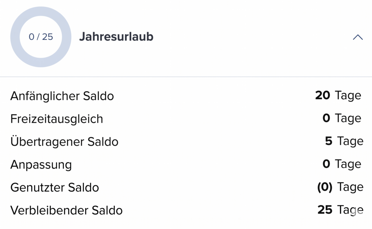372x229 pixels.
Task: Click the Übertragener Saldo entry
Action: pyautogui.click(x=64, y=141)
